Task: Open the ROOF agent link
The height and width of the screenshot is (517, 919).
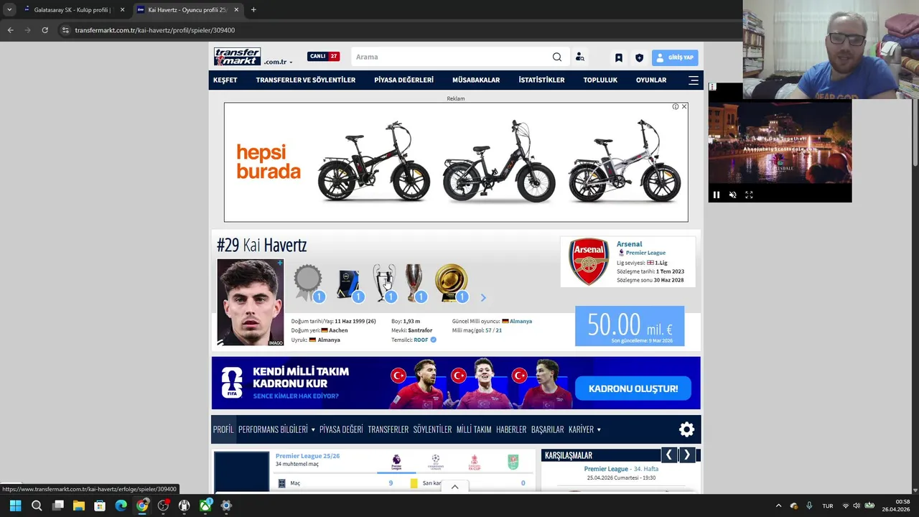Action: point(421,340)
